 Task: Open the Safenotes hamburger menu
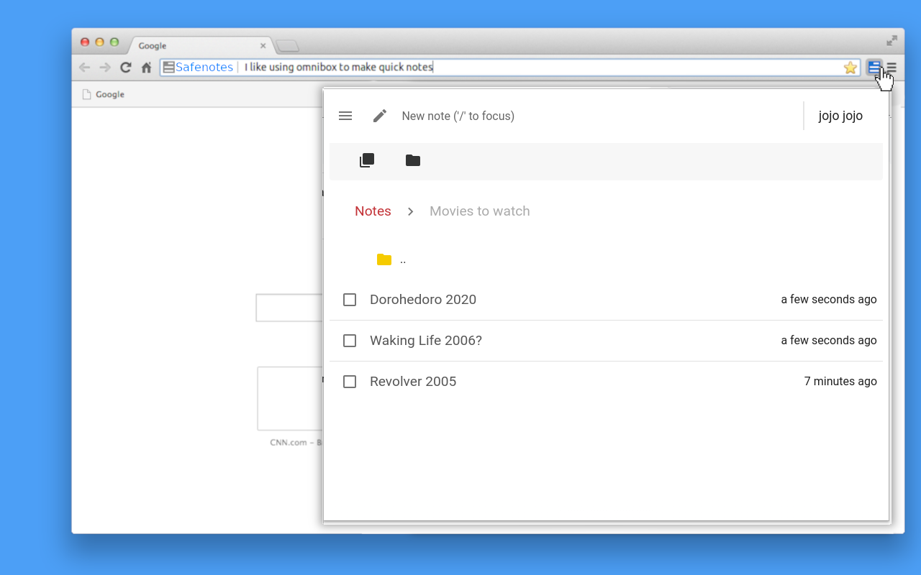tap(345, 115)
